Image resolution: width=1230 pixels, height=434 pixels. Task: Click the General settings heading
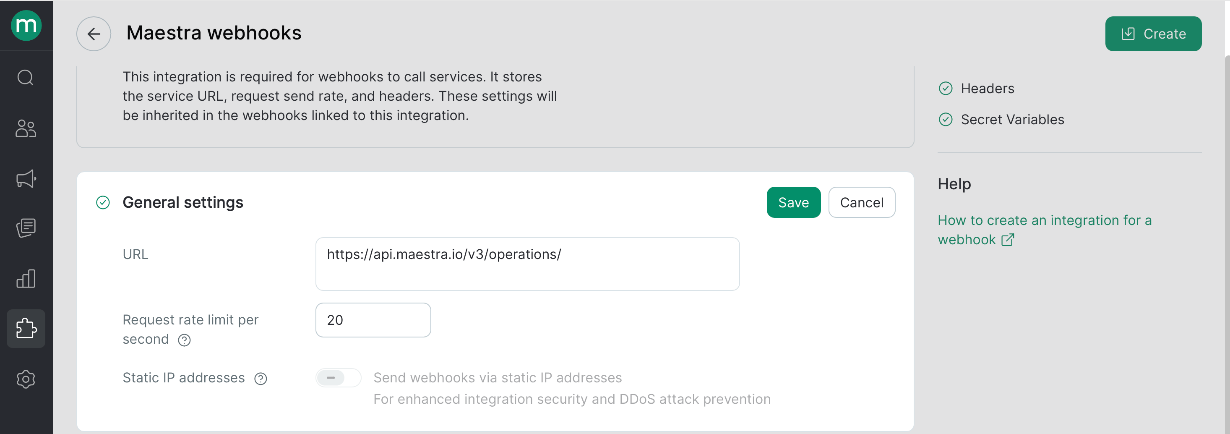[x=183, y=203]
